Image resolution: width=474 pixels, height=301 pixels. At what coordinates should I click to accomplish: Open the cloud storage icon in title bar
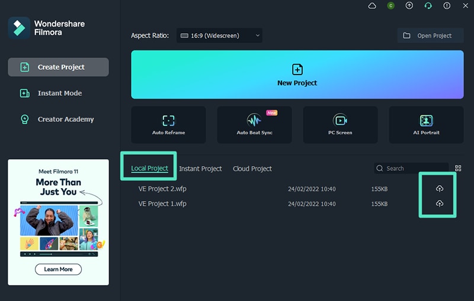[372, 6]
